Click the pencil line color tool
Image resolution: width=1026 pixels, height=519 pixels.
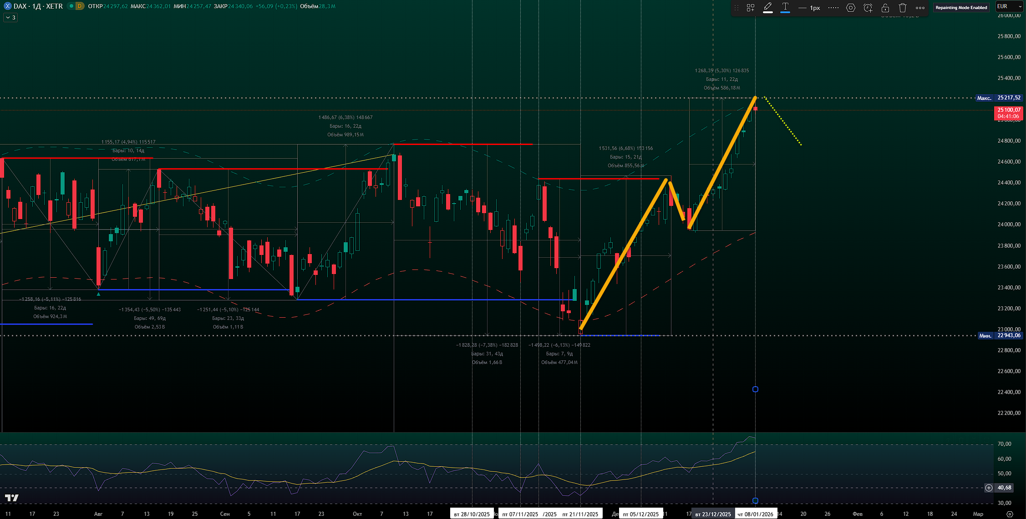coord(768,7)
